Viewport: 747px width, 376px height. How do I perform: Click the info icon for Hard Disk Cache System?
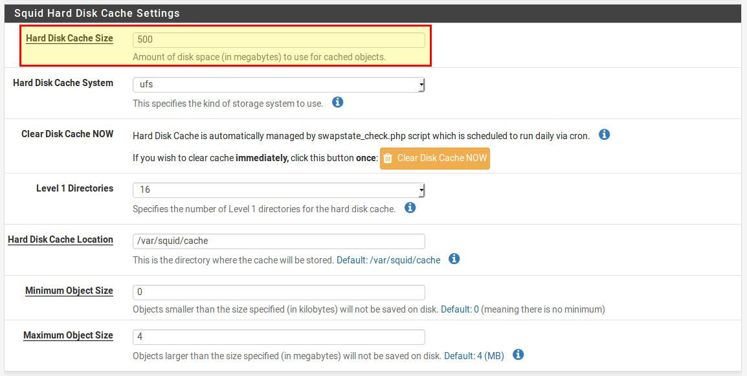click(x=337, y=103)
